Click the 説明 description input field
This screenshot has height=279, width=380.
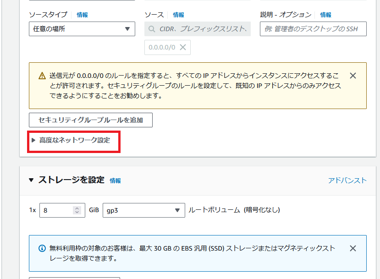click(x=313, y=29)
